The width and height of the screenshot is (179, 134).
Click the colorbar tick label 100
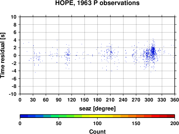point(97,123)
